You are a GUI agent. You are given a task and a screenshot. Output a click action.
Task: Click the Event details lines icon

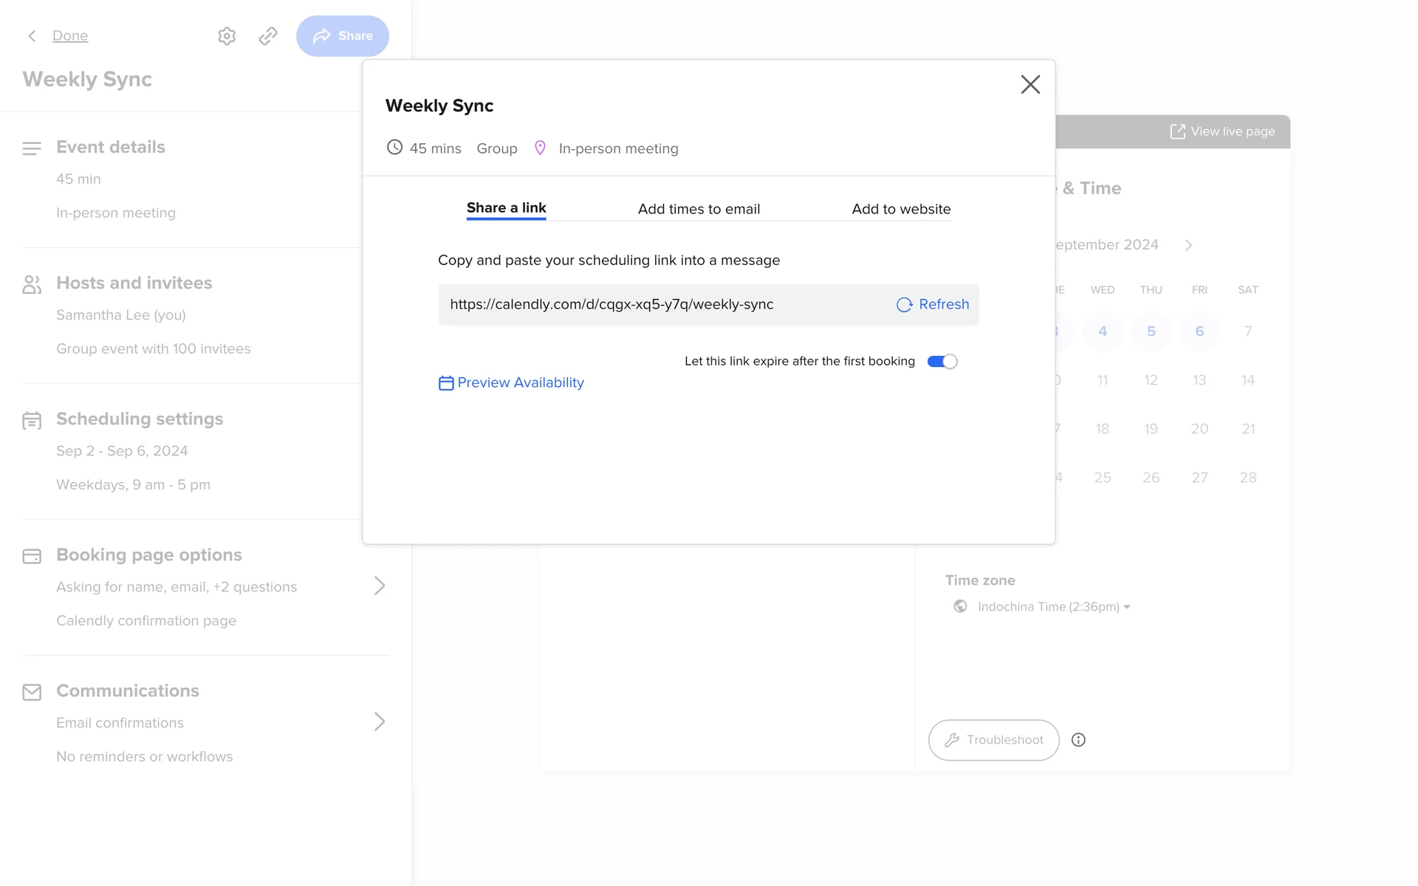point(32,148)
